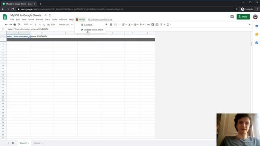Screen dimensions: 260x146
Task: Open a new browser tab
Action: click(40, 4)
